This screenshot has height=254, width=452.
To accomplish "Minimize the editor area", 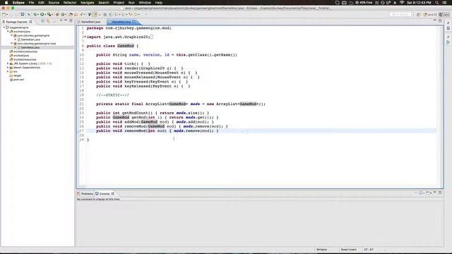I will pyautogui.click(x=435, y=20).
